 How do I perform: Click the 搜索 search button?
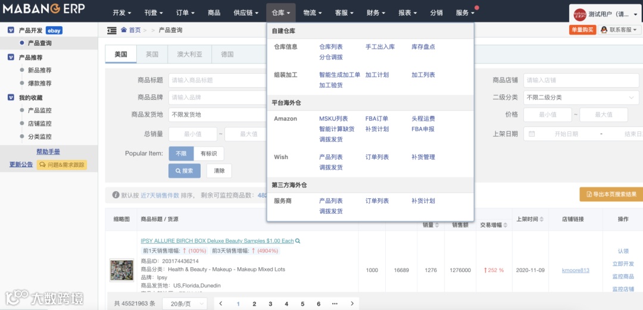click(x=185, y=171)
